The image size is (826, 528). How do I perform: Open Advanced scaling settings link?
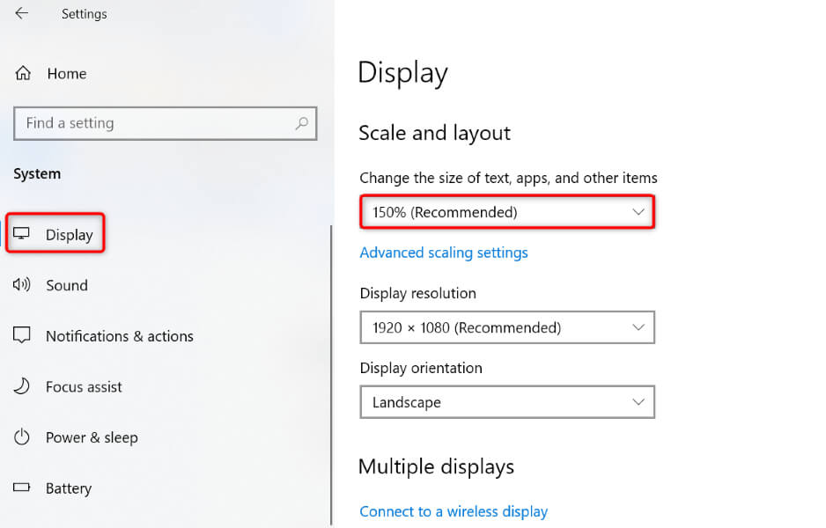[x=444, y=253]
